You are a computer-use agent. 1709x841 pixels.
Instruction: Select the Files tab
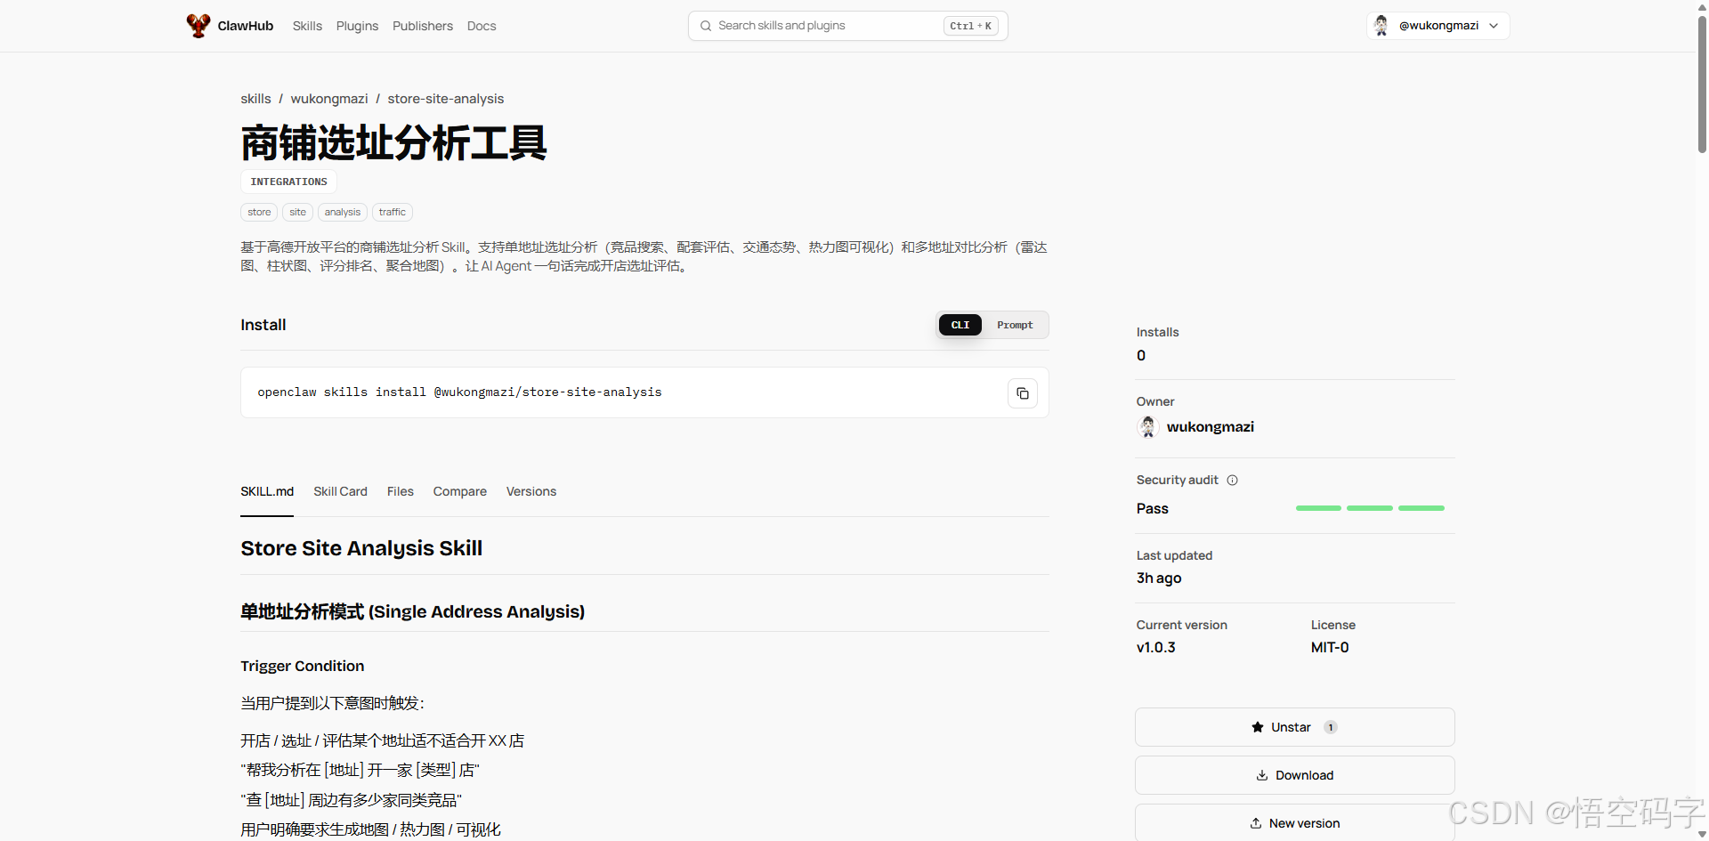pos(401,491)
